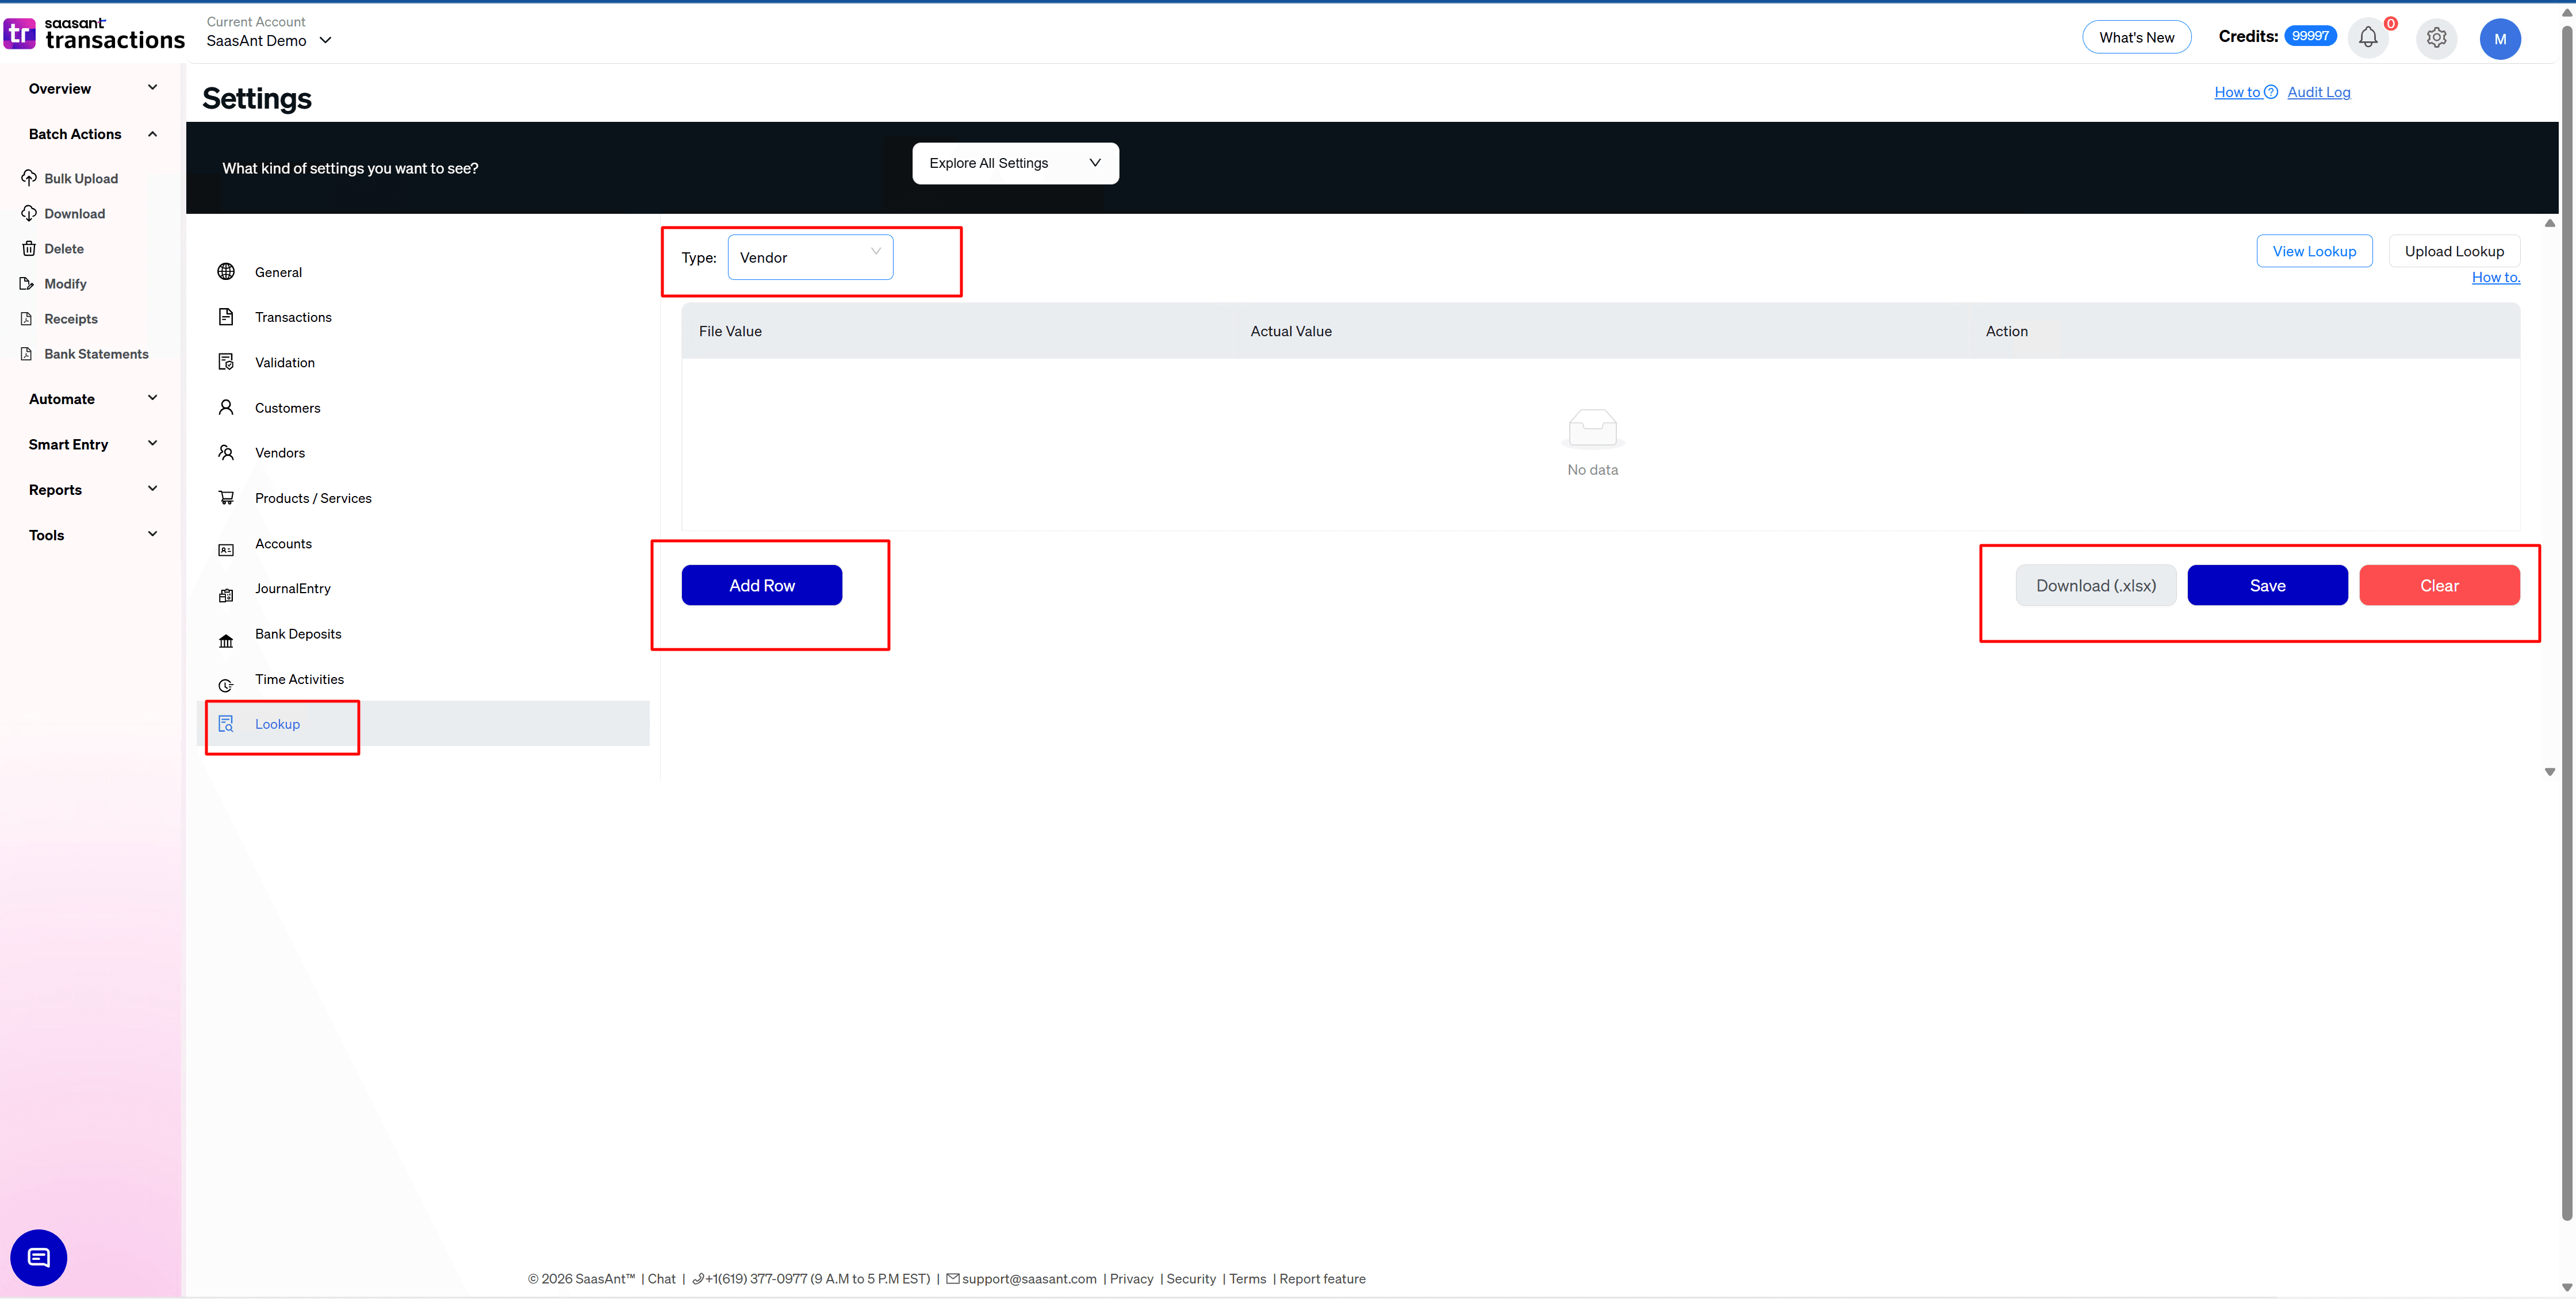The height and width of the screenshot is (1299, 2576).
Task: Click the Delete trash icon in sidebar
Action: [28, 248]
